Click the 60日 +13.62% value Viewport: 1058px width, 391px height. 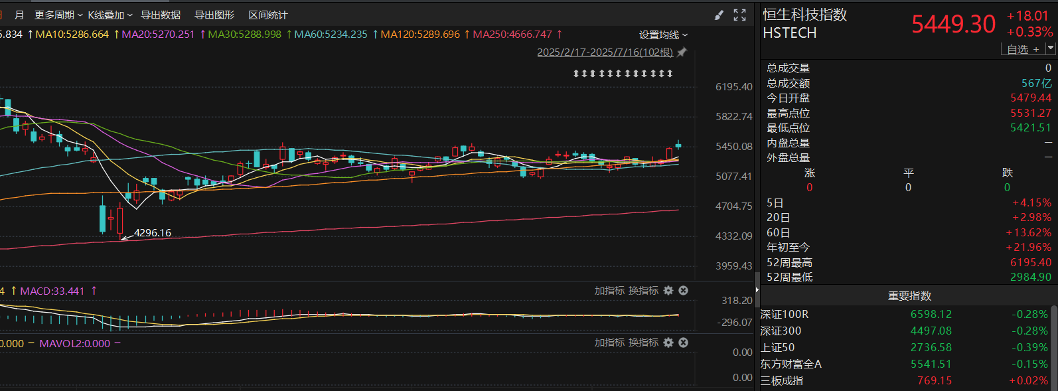1028,232
